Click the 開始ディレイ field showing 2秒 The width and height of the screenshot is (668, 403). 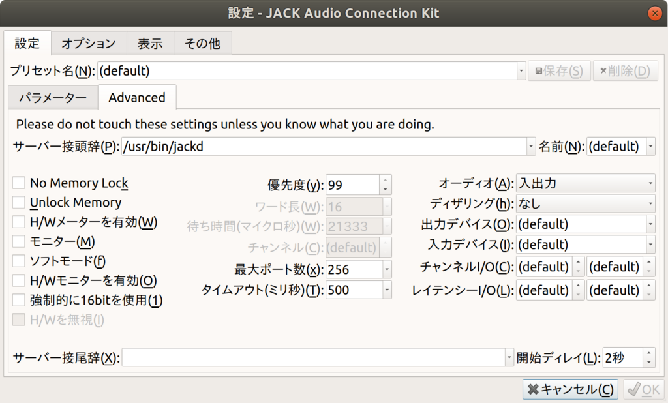623,357
